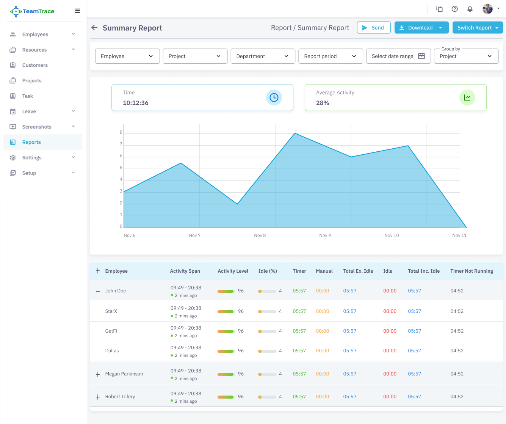Expand the Megan Parkinson row
This screenshot has height=424, width=506.
98,374
